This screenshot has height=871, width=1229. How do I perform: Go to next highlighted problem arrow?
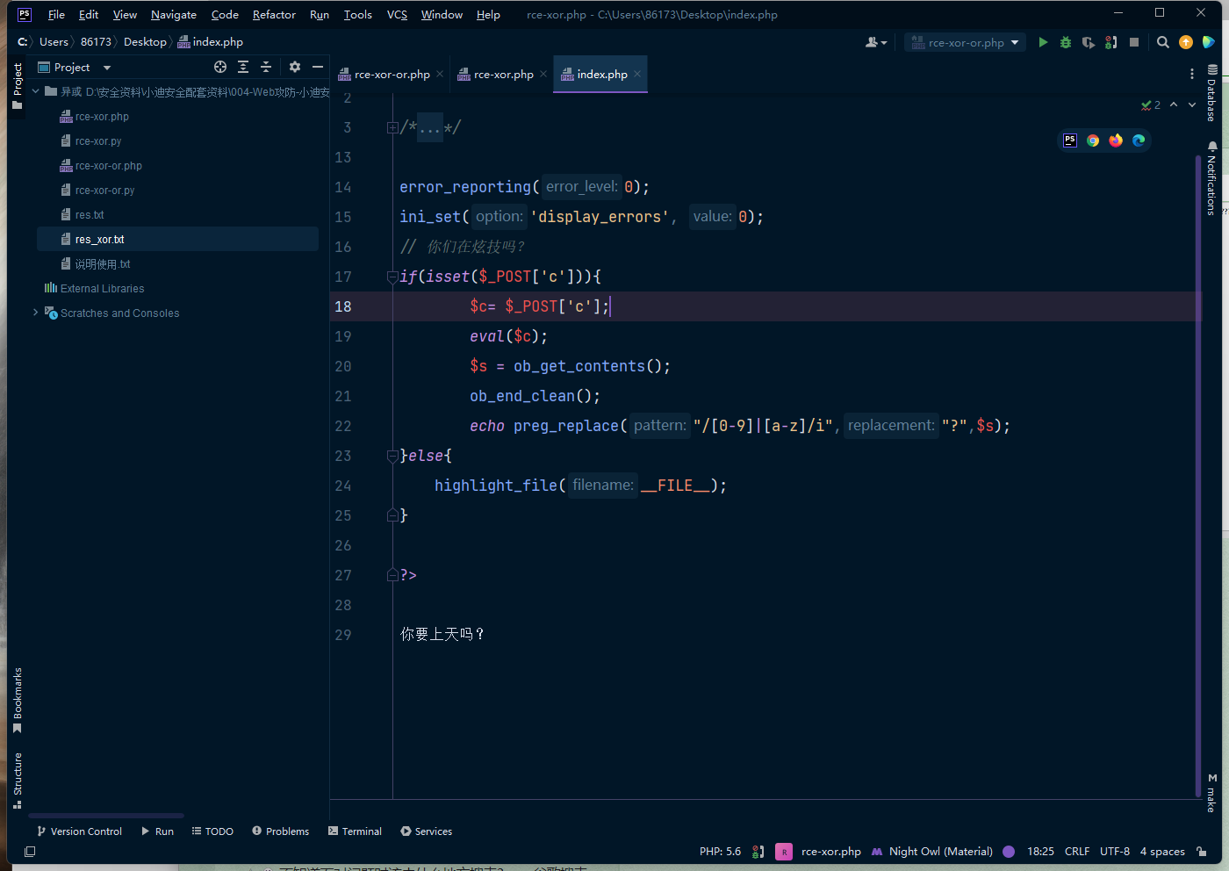pos(1192,104)
